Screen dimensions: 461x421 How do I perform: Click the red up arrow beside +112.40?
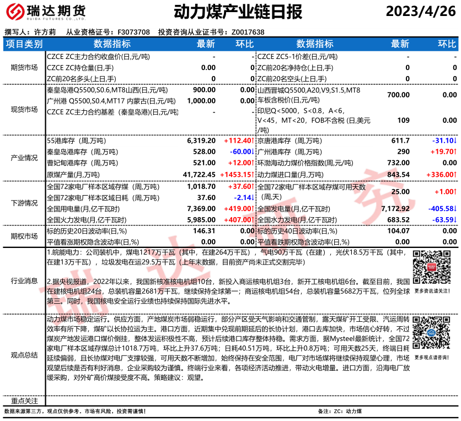[x=253, y=141]
